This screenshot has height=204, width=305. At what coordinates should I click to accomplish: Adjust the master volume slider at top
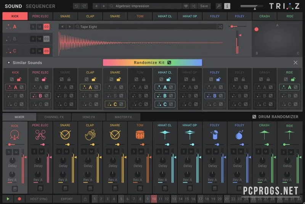252,6
